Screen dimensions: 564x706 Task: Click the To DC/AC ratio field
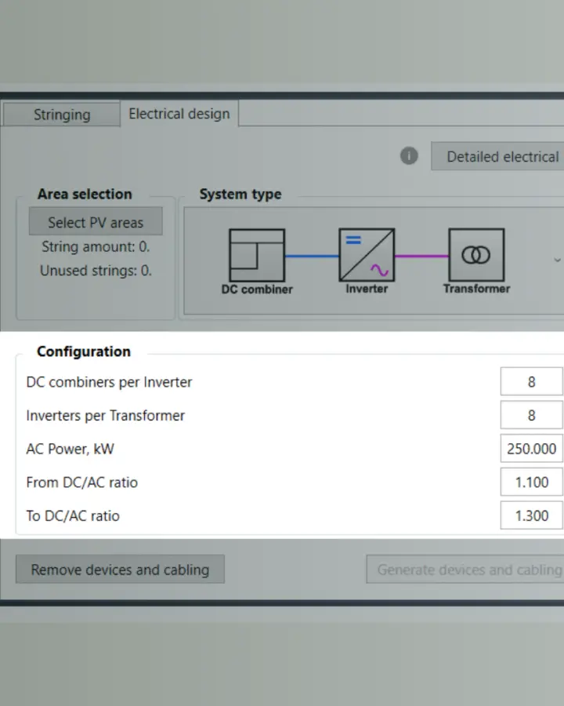532,515
